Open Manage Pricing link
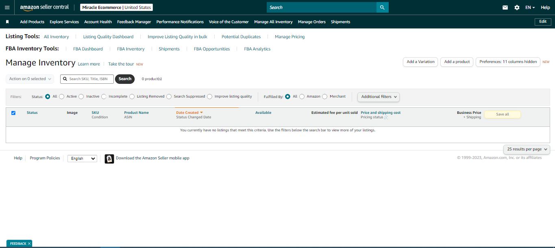Image resolution: width=555 pixels, height=248 pixels. click(290, 37)
